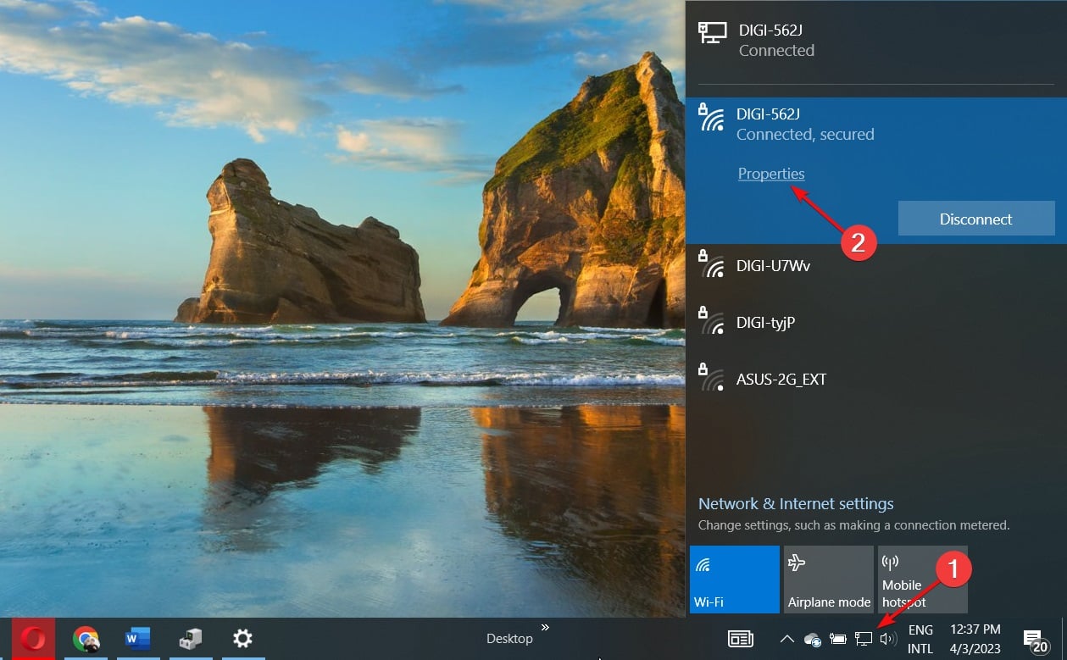1067x660 pixels.
Task: Click the news widget icon in the taskbar
Action: click(x=741, y=638)
